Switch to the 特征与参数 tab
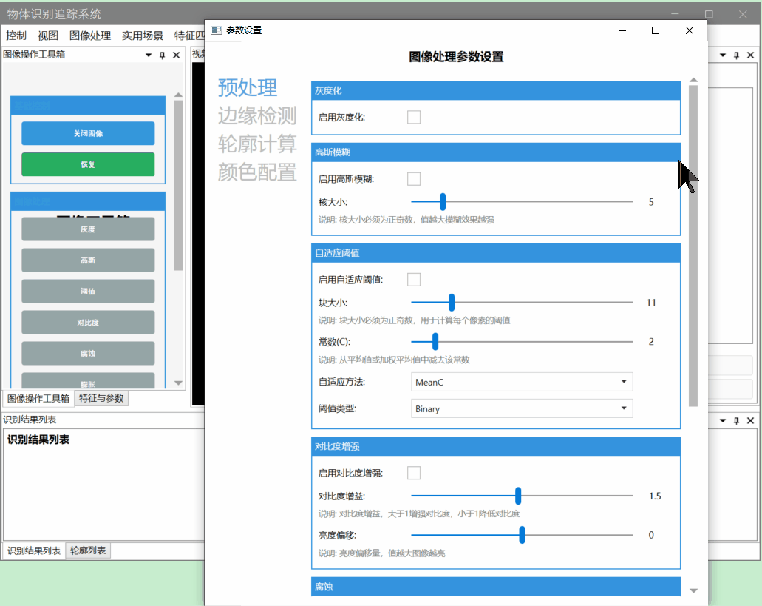This screenshot has width=762, height=606. click(x=101, y=398)
